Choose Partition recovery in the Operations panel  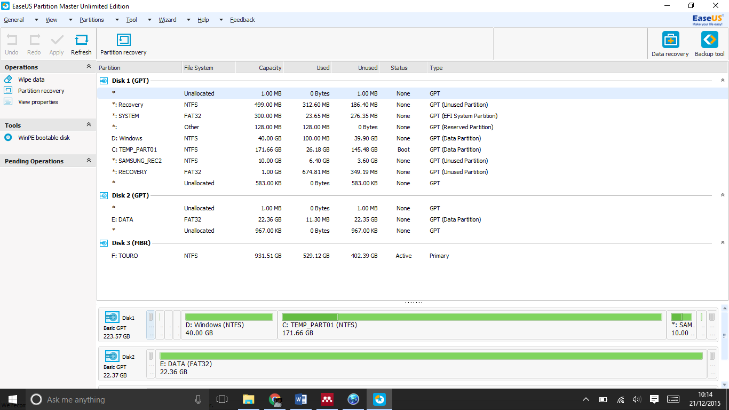tap(41, 91)
